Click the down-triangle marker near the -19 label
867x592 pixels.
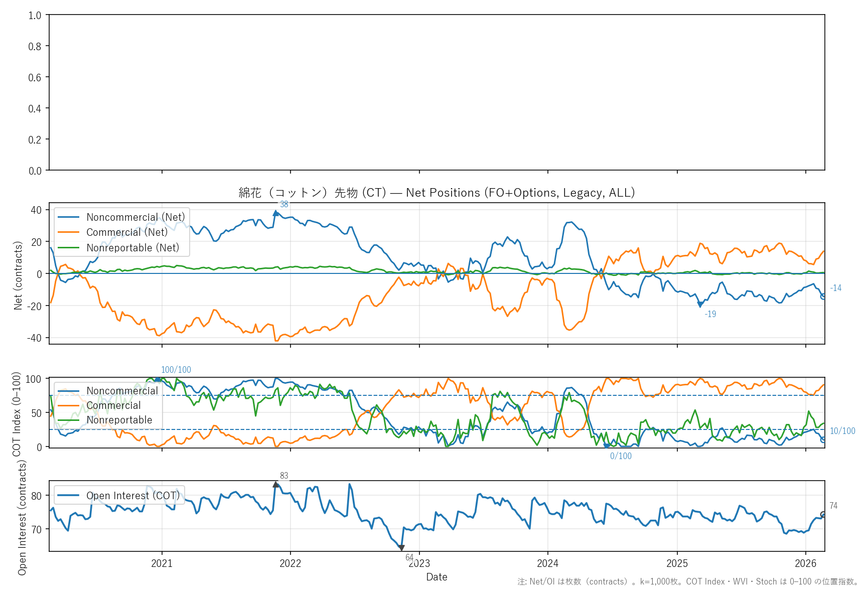[x=700, y=305]
